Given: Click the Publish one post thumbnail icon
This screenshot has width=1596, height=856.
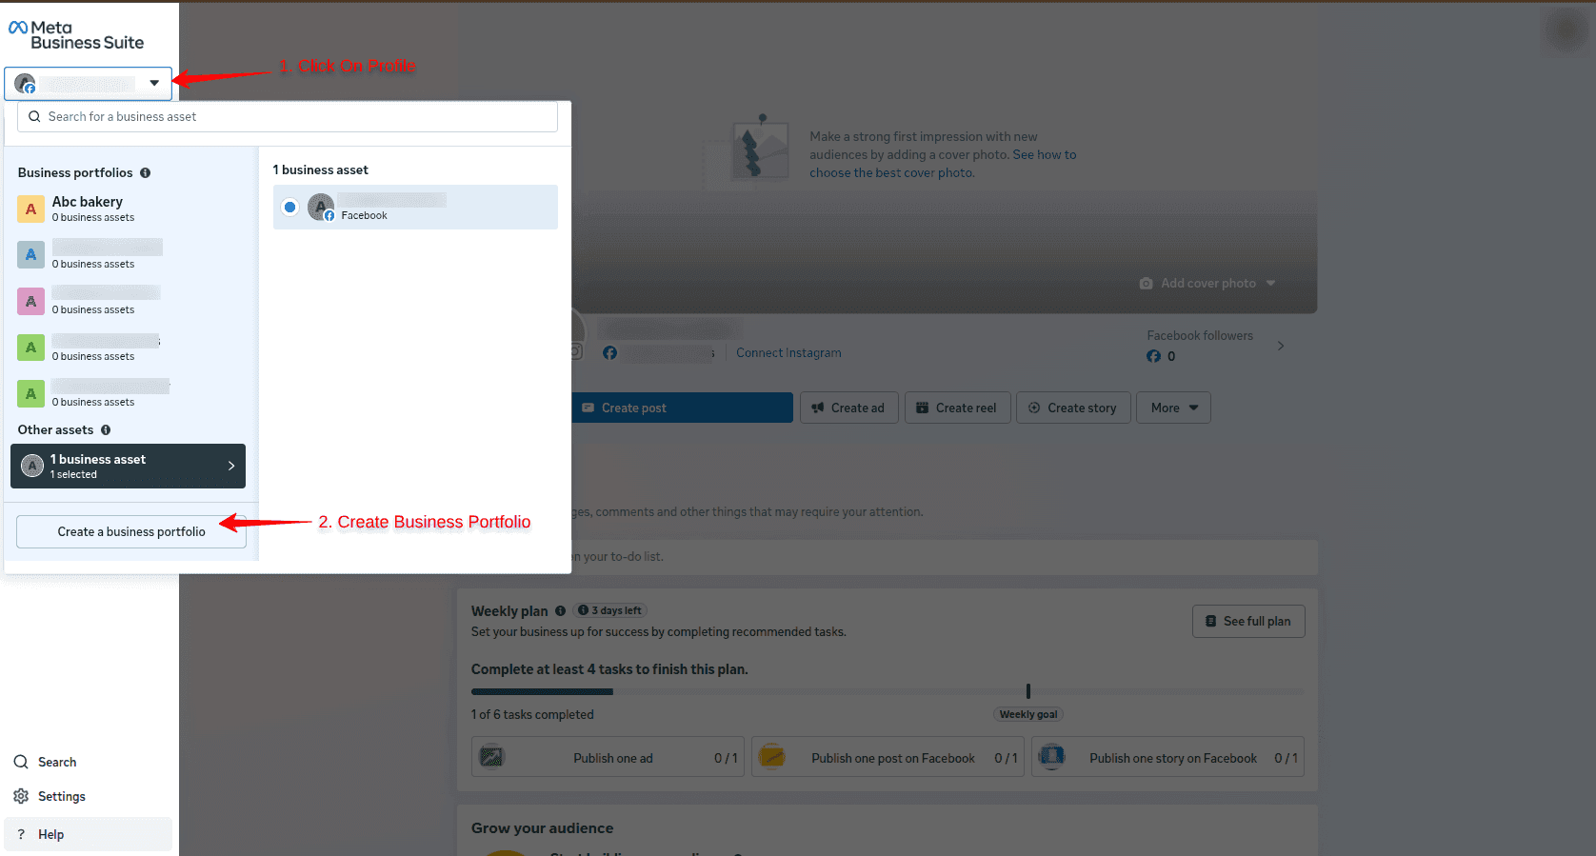Looking at the screenshot, I should point(771,757).
